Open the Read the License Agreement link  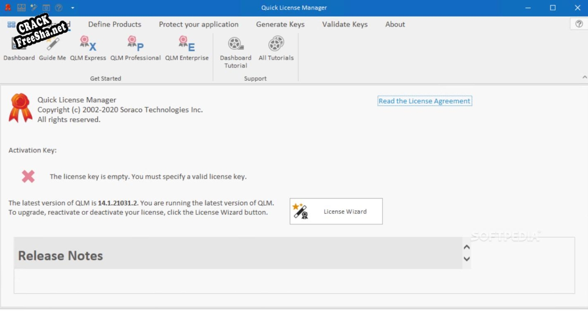[x=424, y=101]
